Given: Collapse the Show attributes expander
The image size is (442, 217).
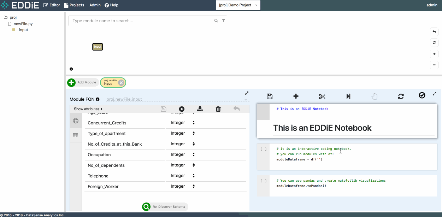Looking at the screenshot, I should point(88,109).
